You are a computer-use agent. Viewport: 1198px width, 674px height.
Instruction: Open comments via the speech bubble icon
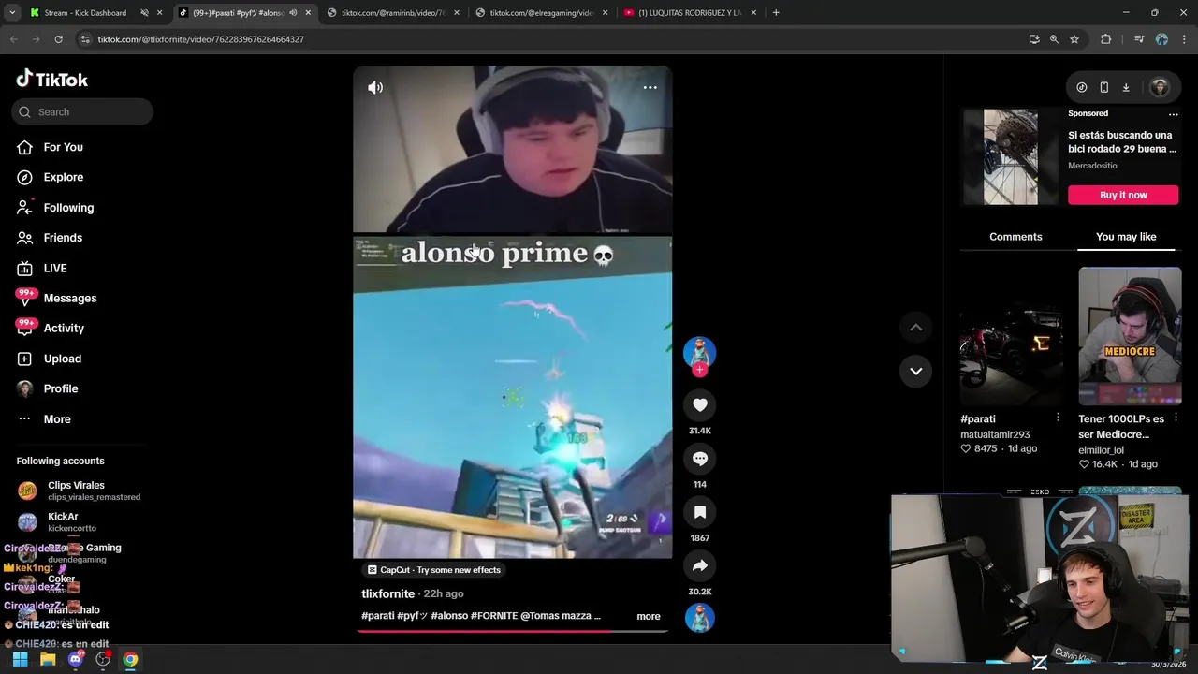click(x=699, y=459)
